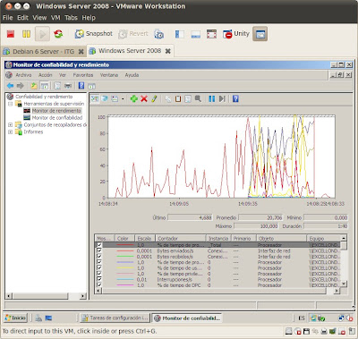Take a Snapshot of the VM
This screenshot has width=358, height=339.
point(93,34)
